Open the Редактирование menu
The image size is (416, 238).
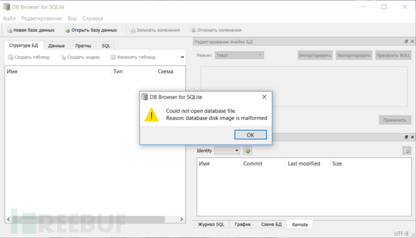tap(42, 18)
